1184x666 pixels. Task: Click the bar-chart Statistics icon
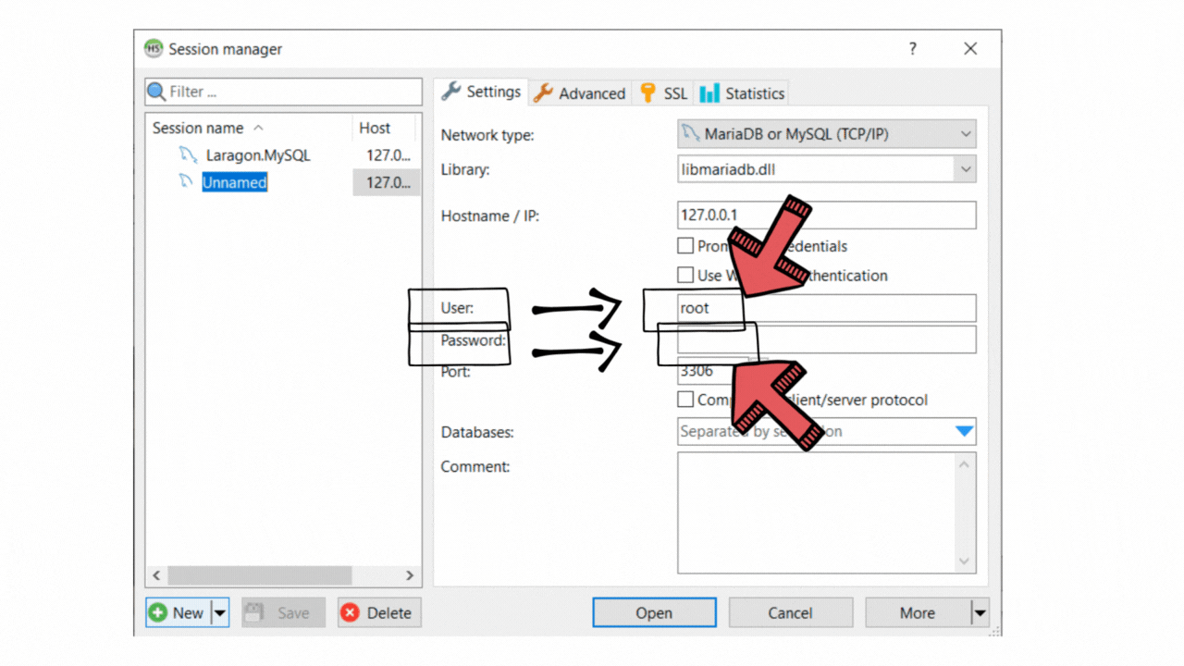(709, 92)
